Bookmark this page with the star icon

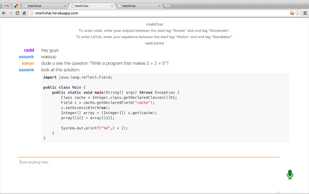click(297, 13)
